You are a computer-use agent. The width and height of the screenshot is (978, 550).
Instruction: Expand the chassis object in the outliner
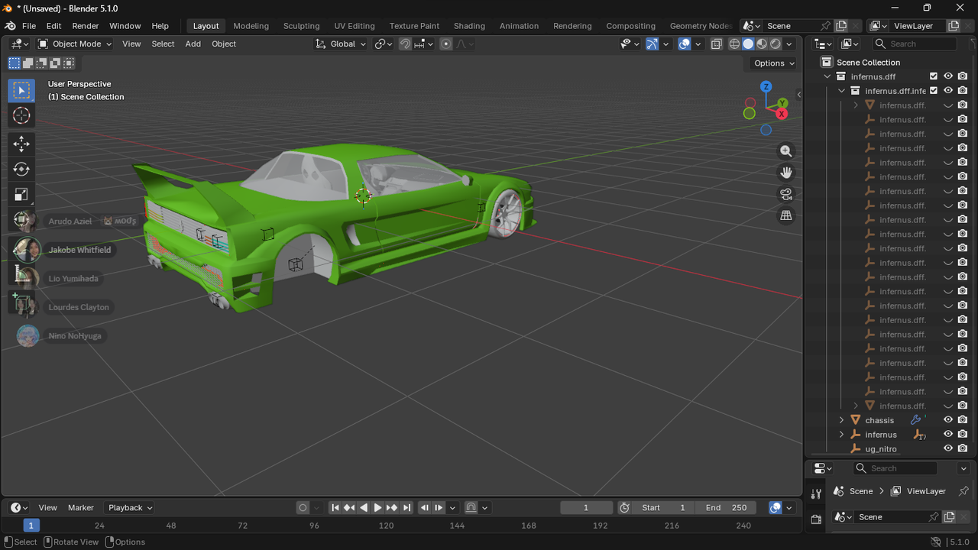pos(842,420)
